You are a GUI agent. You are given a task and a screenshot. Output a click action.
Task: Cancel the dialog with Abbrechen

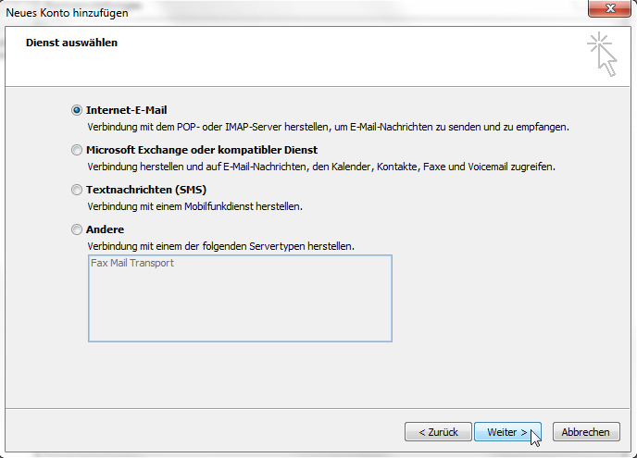coord(586,431)
